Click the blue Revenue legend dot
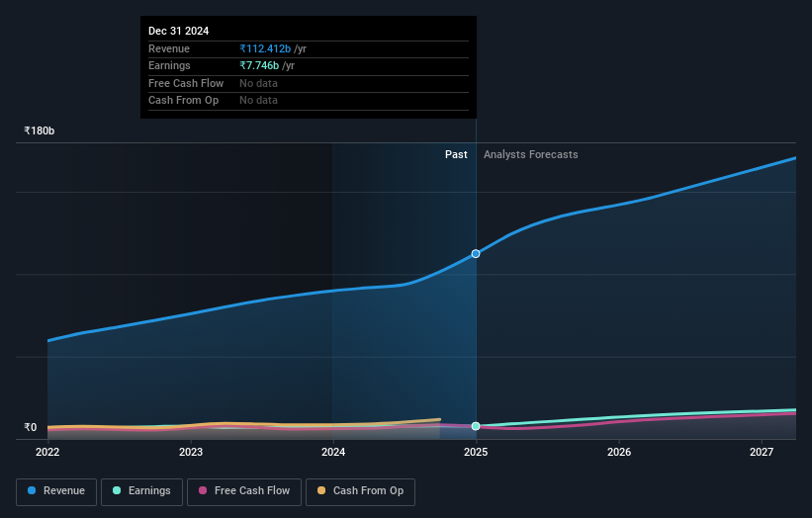This screenshot has height=518, width=812. 32,490
